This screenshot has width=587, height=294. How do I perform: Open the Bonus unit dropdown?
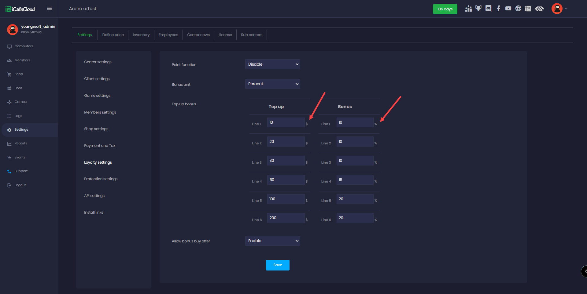(x=272, y=84)
